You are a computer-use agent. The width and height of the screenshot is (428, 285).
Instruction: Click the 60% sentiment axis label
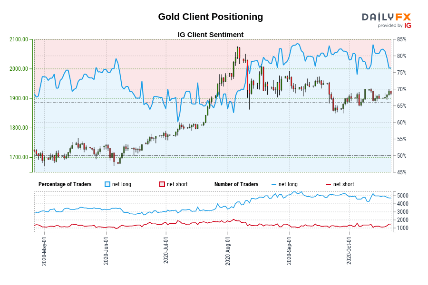[401, 123]
